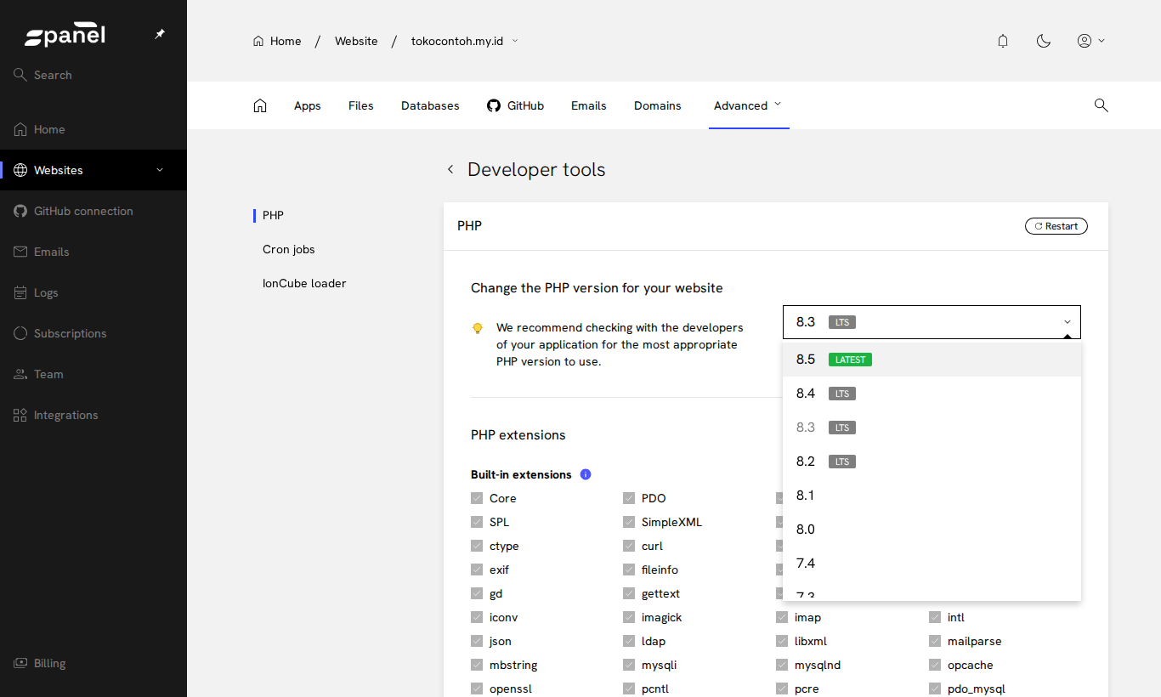The height and width of the screenshot is (697, 1161).
Task: Open the Billing icon in sidebar
Action: click(20, 663)
